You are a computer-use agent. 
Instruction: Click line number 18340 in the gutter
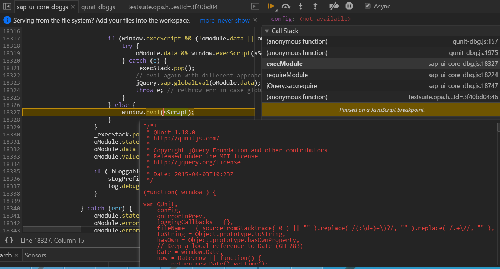[x=11, y=208]
